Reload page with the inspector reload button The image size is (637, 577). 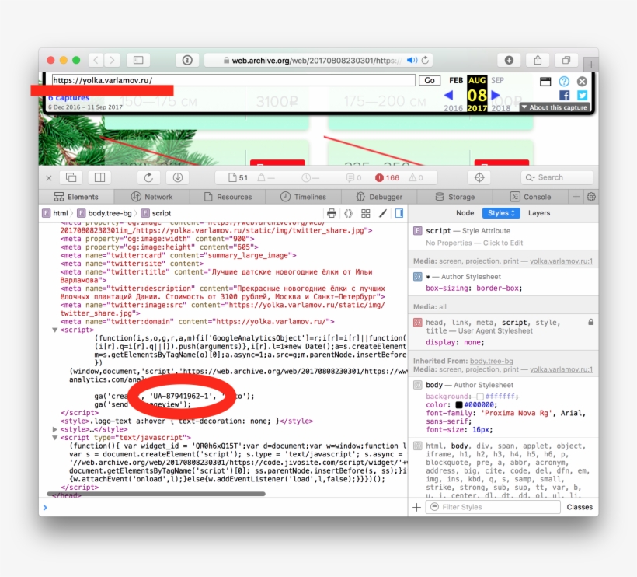click(x=148, y=177)
